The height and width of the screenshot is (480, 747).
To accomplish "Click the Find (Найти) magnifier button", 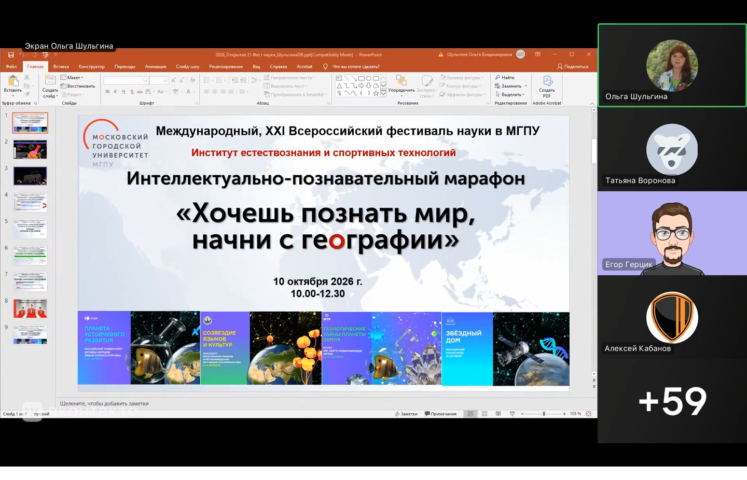I will pos(505,77).
